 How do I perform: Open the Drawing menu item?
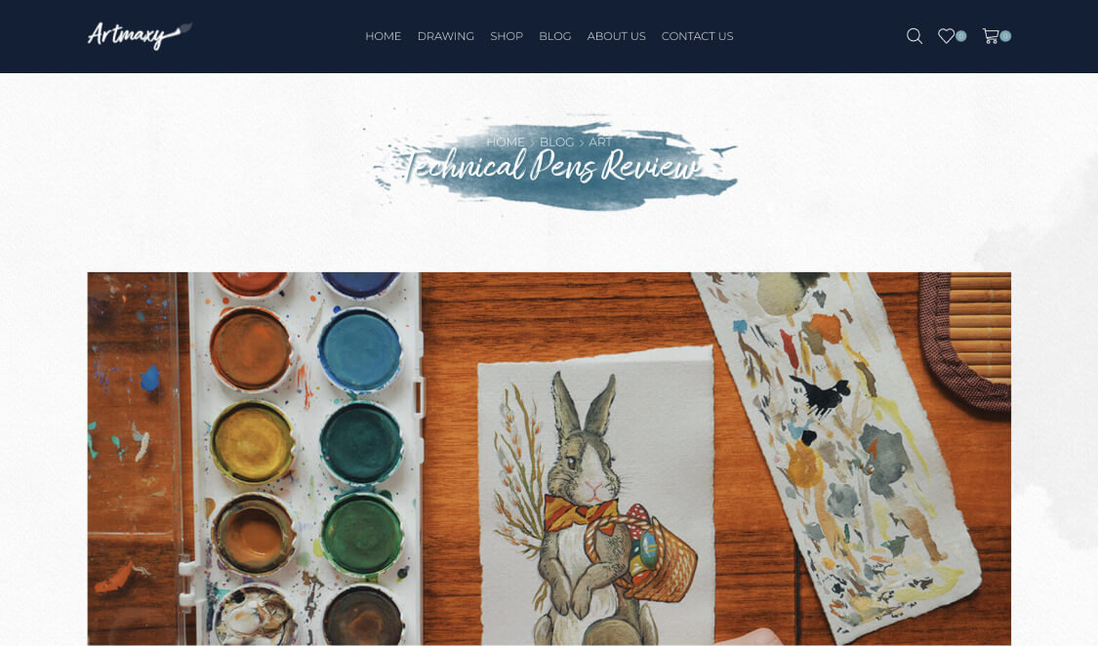pos(445,36)
